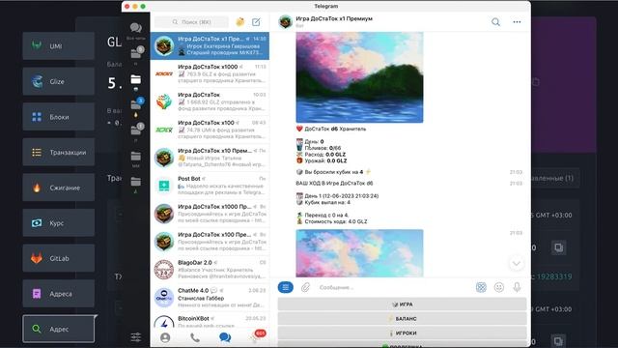
Task: Open the folder with blue badge in sidebar
Action: click(x=137, y=105)
